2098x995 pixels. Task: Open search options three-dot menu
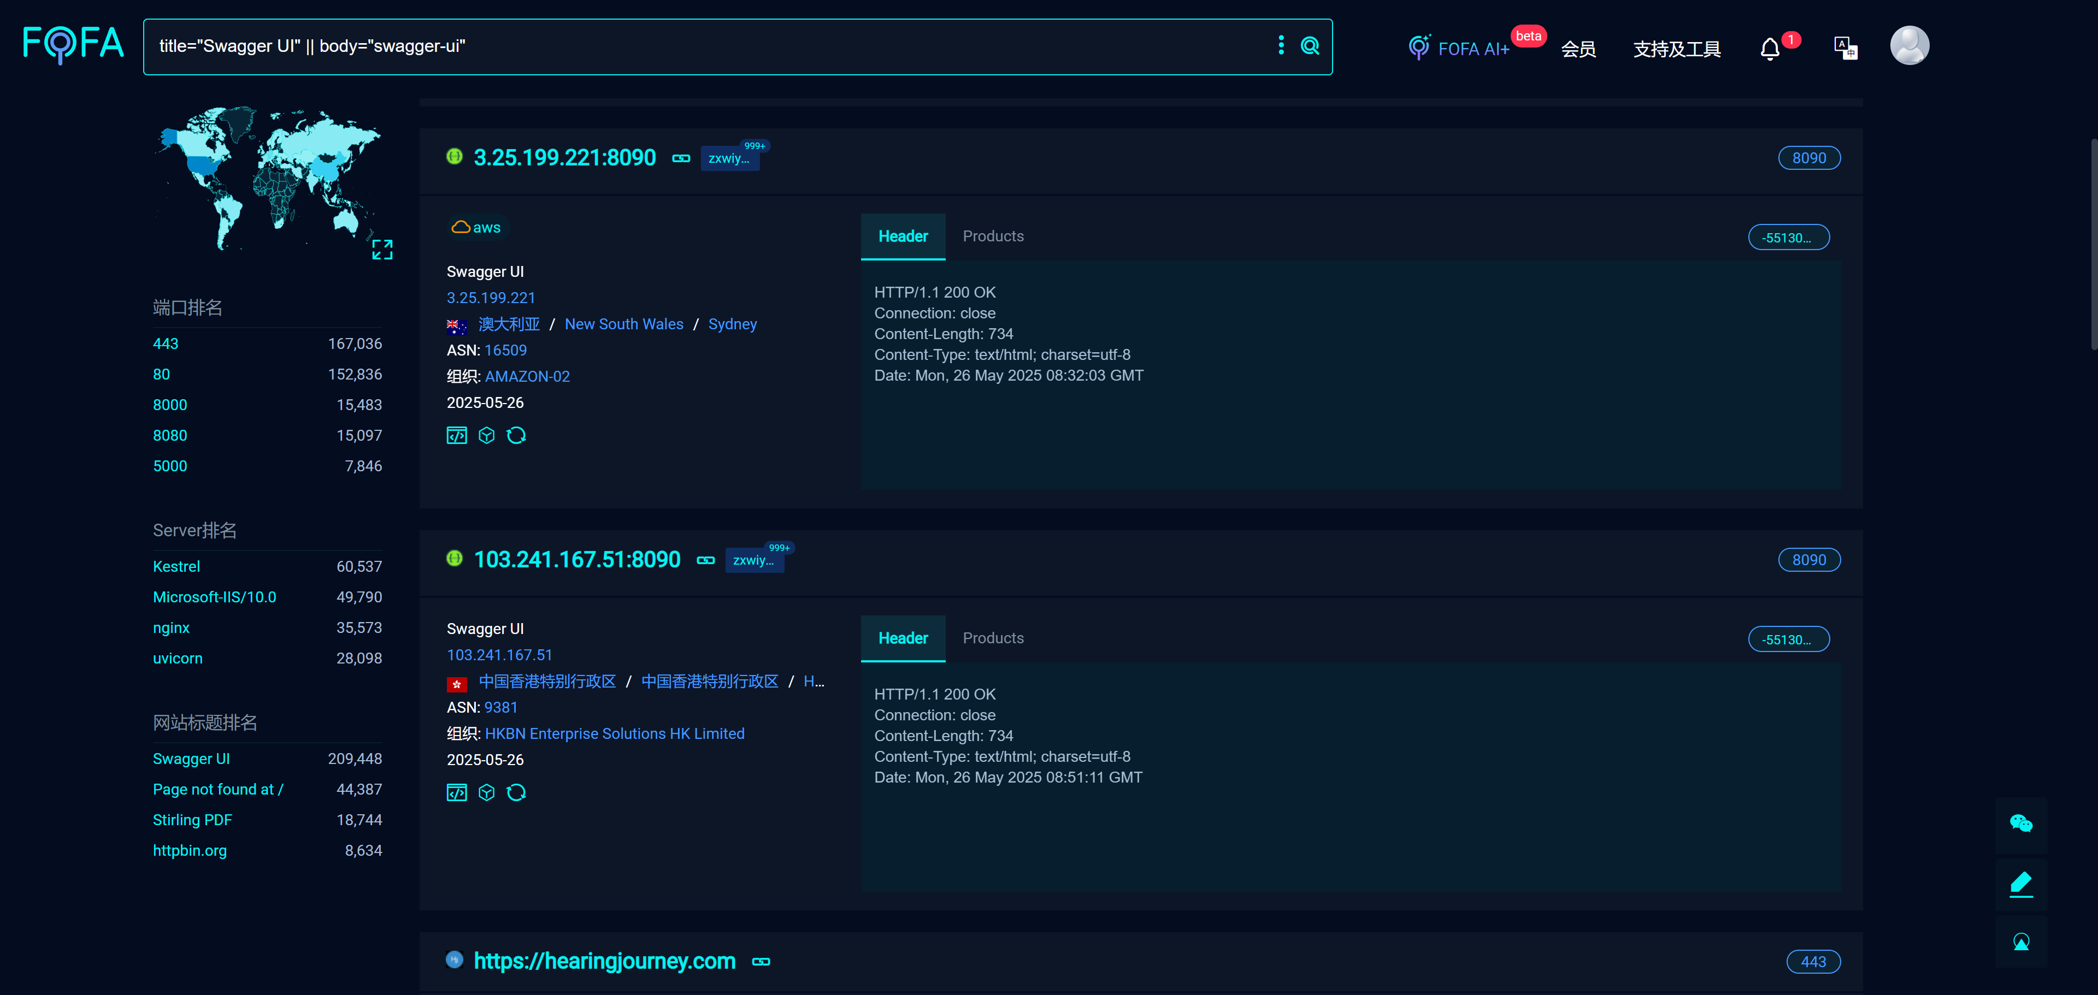1281,45
